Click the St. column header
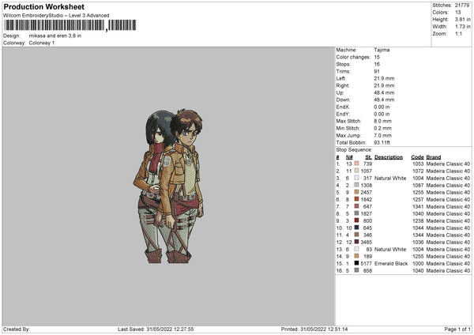The width and height of the screenshot is (474, 335). point(368,157)
